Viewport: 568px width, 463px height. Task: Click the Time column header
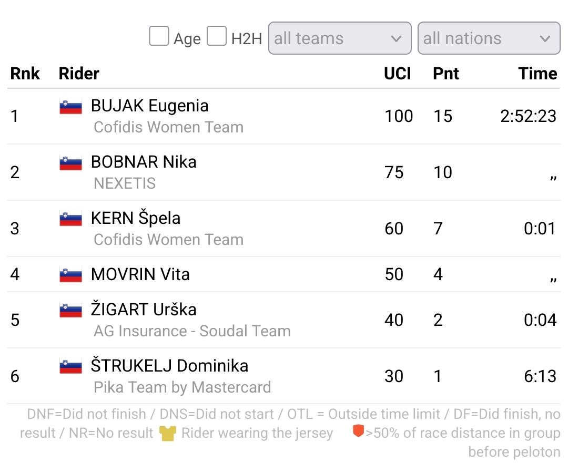(x=537, y=74)
